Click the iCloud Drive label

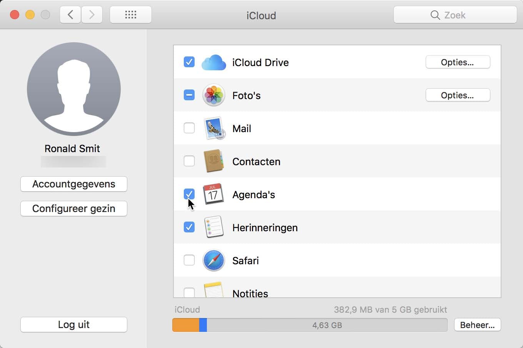[x=260, y=63]
